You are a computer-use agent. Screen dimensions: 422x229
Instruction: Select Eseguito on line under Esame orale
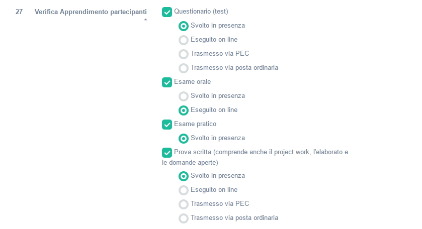184,110
